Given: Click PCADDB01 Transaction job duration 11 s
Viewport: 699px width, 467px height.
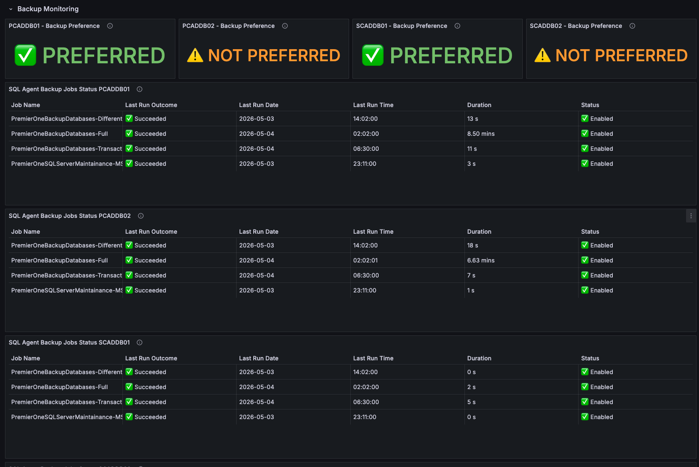Looking at the screenshot, I should [x=472, y=149].
